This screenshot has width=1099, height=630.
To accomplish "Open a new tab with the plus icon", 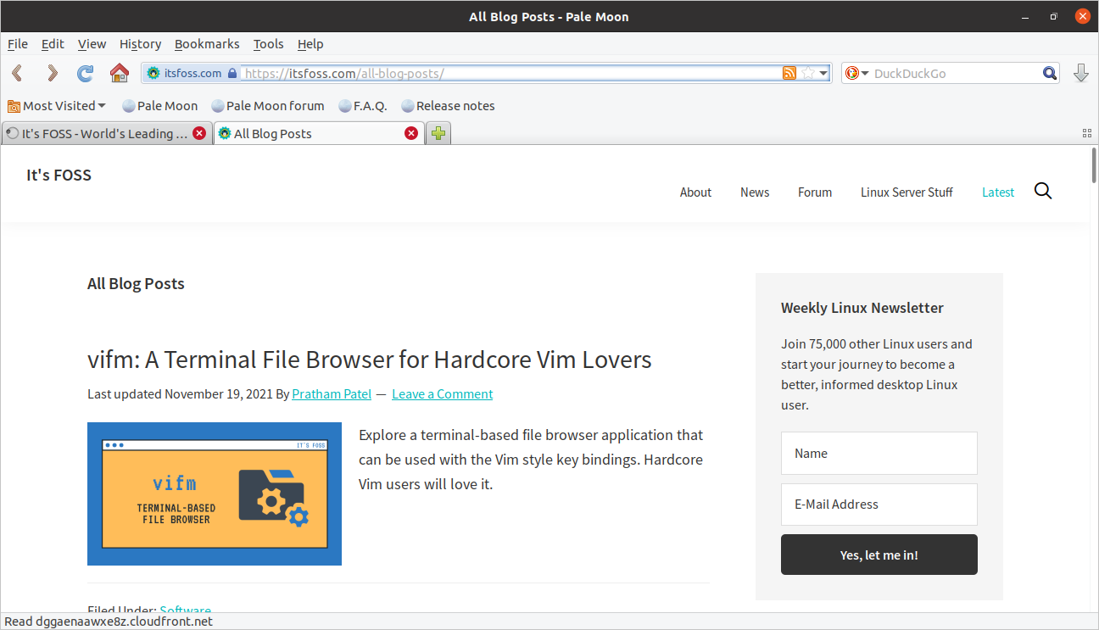I will pos(438,133).
